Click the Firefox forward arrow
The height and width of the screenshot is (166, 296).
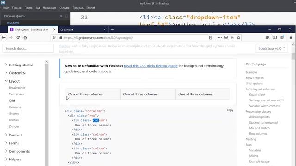(11, 38)
